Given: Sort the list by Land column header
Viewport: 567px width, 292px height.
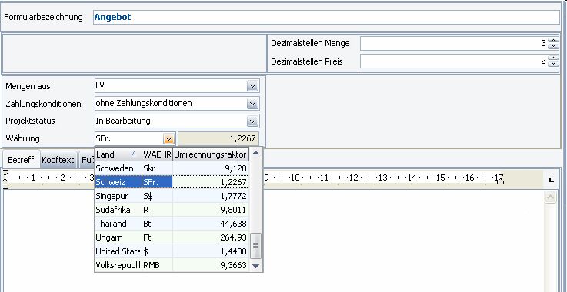Looking at the screenshot, I should coord(118,154).
